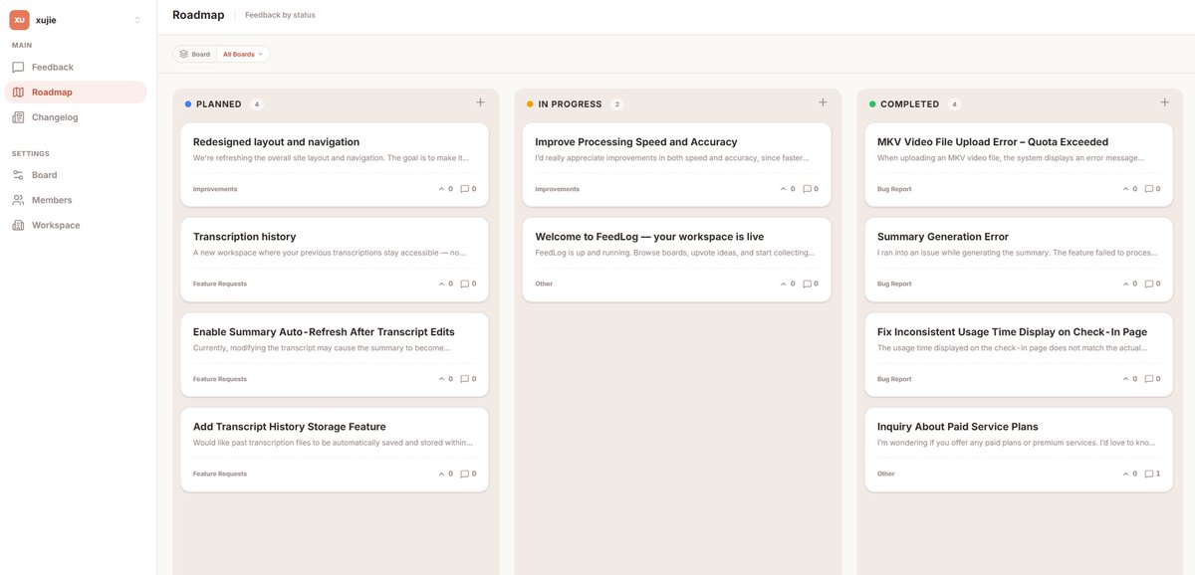
Task: Open the Welcome to FeedLog card
Action: [x=677, y=260]
